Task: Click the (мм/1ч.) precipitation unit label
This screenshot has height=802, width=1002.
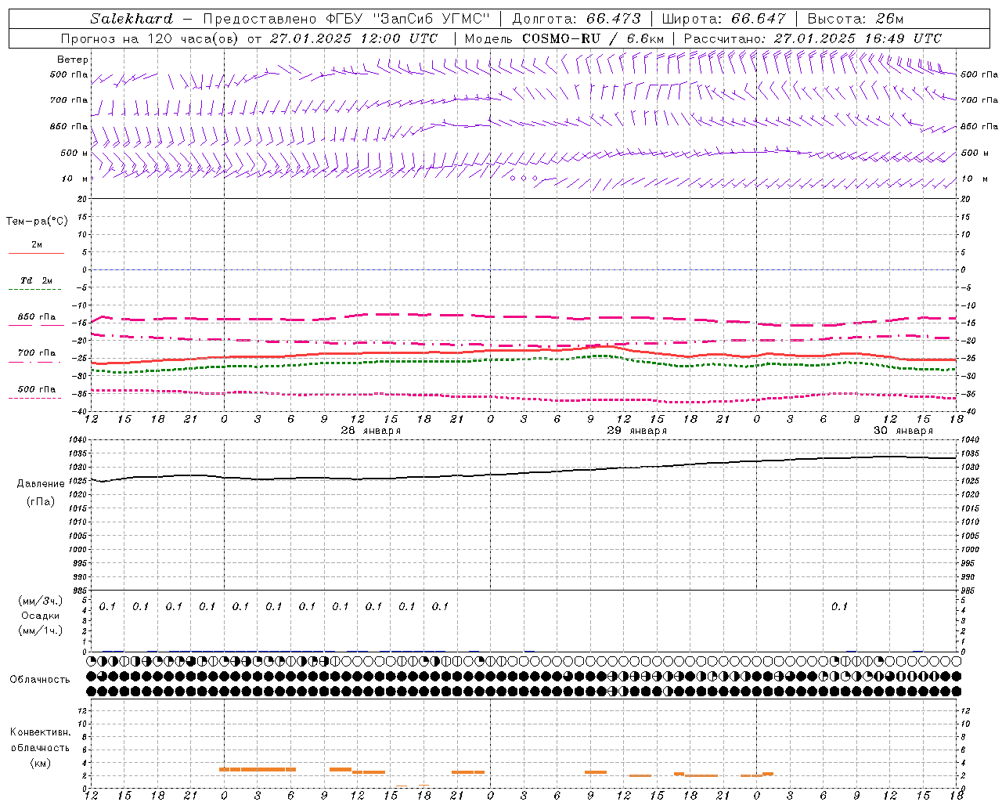Action: [41, 630]
